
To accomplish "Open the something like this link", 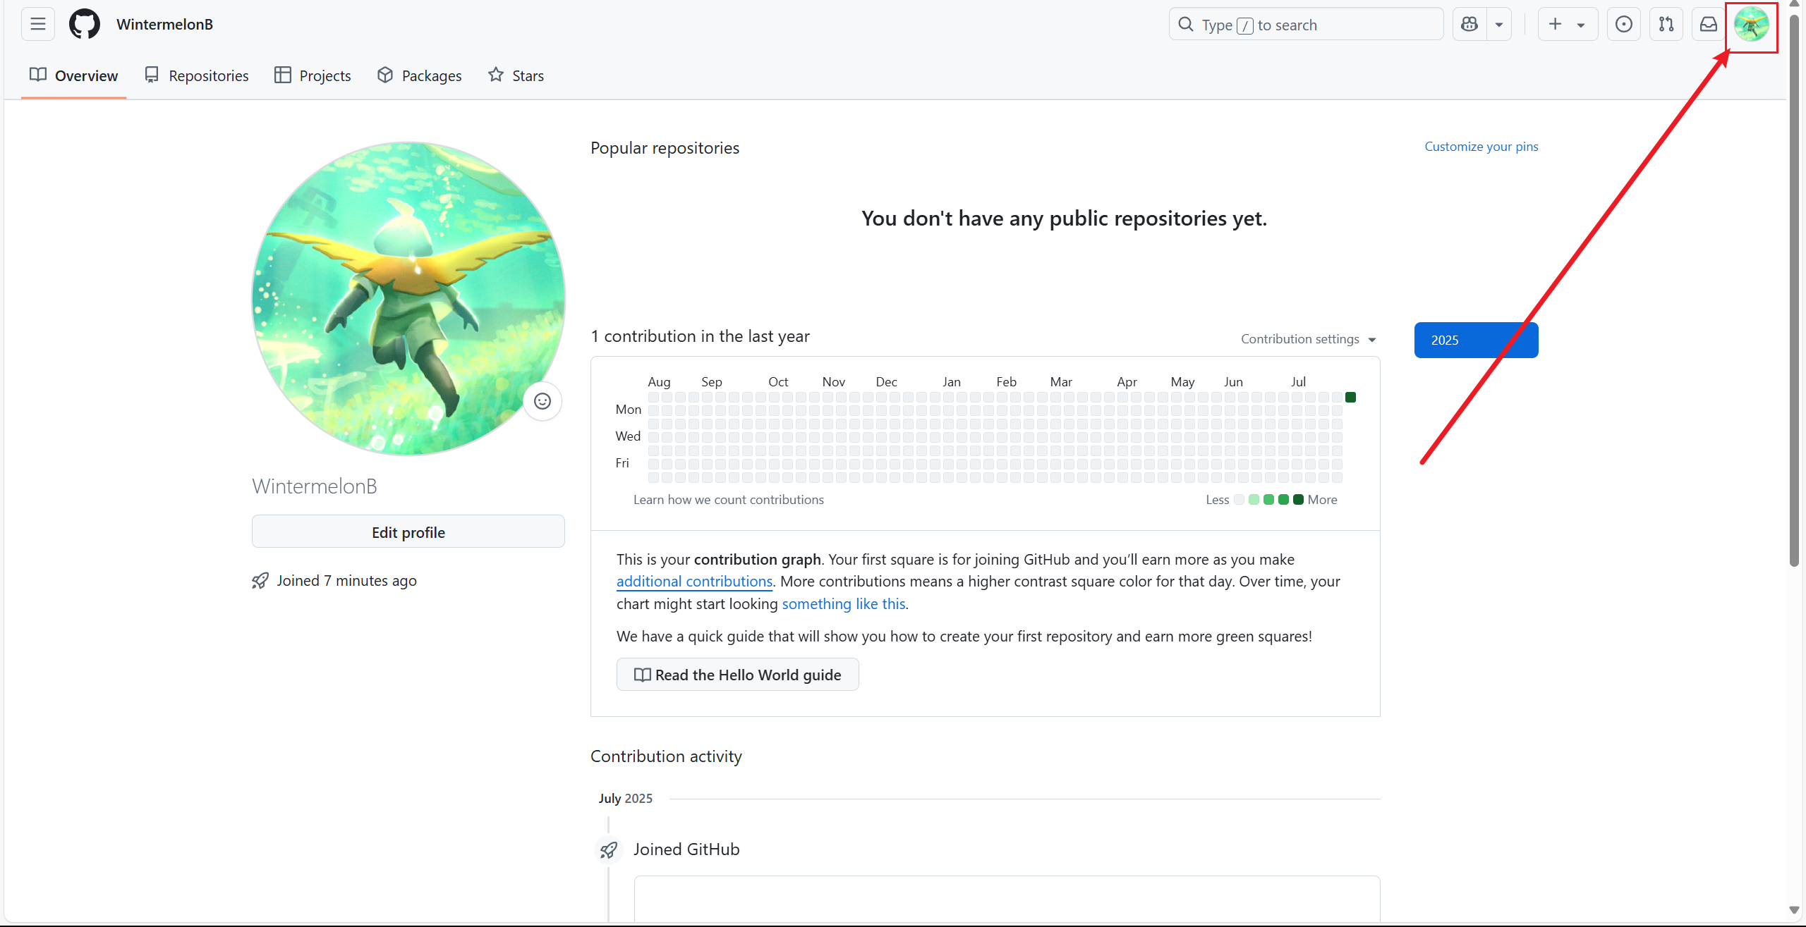I will click(x=844, y=603).
